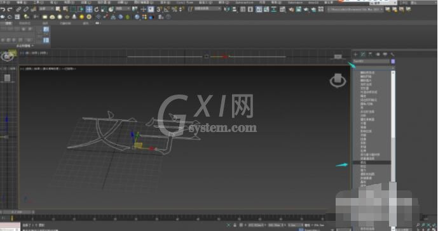Viewport: 438px width, 231px height.
Task: Activate the Bind to Space Warp tool
Action: [34, 10]
